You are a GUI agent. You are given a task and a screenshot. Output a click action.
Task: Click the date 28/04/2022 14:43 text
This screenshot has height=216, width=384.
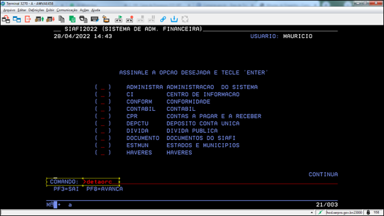[83, 36]
